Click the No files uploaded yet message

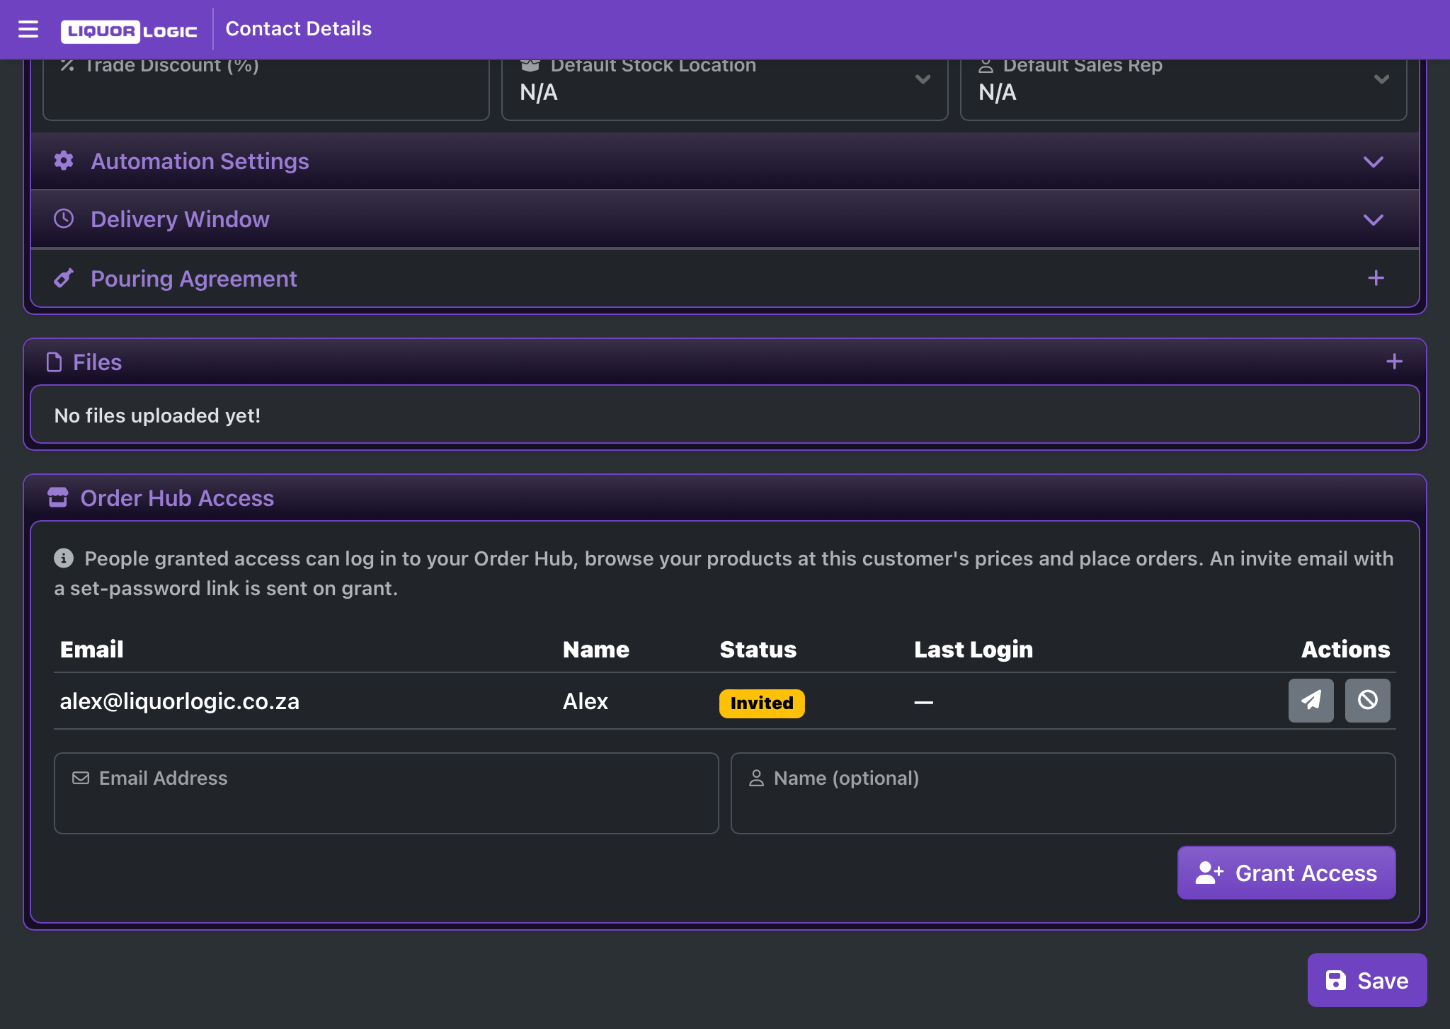tap(158, 415)
